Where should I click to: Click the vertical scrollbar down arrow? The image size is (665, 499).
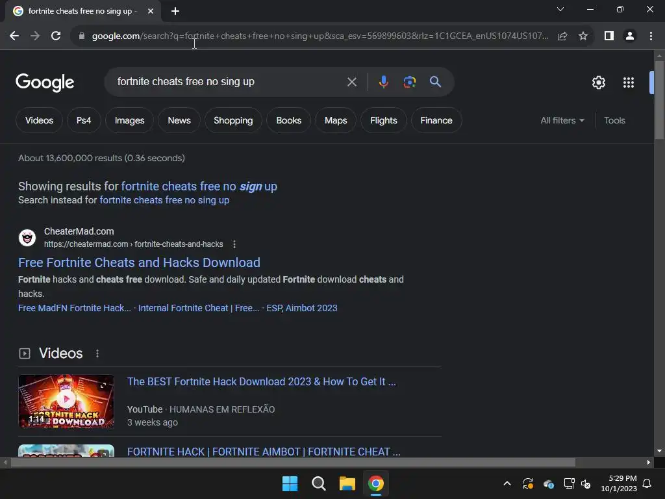coord(659,451)
